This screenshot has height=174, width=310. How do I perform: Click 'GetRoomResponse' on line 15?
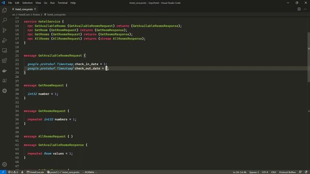(x=110, y=30)
